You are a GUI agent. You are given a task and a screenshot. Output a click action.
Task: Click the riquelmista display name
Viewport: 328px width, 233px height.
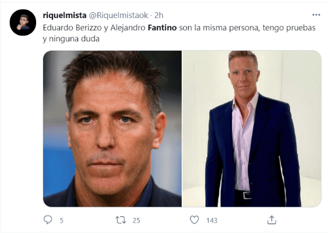pos(65,15)
